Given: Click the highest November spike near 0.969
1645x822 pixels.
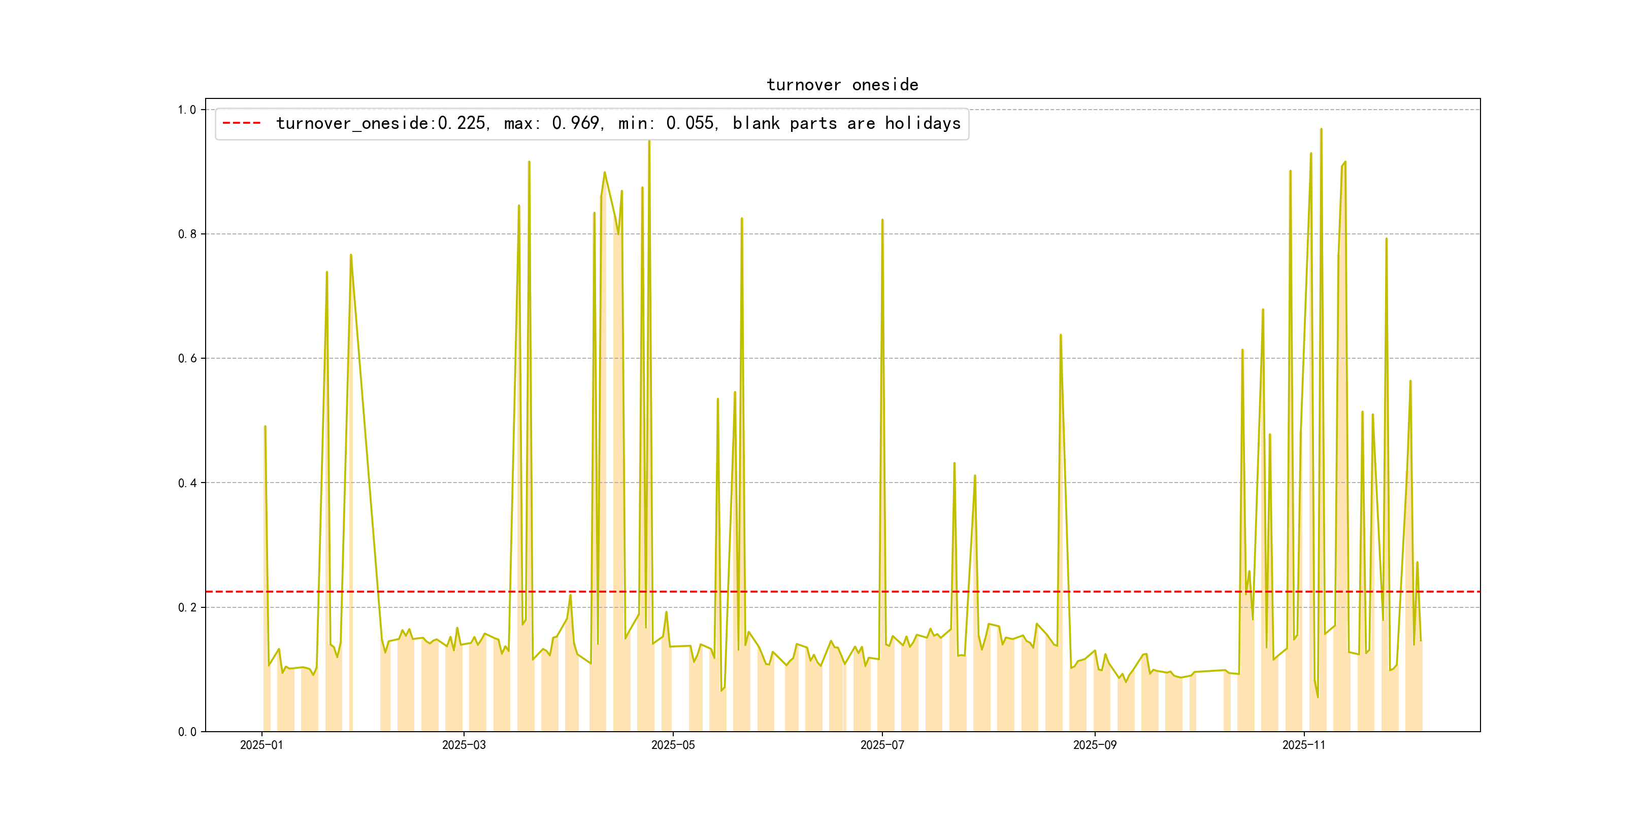Looking at the screenshot, I should coord(1321,129).
